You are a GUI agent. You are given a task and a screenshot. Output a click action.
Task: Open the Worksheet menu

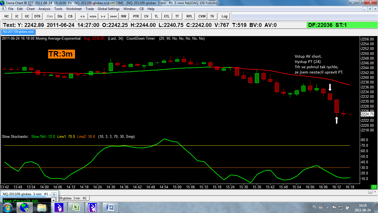point(74,9)
